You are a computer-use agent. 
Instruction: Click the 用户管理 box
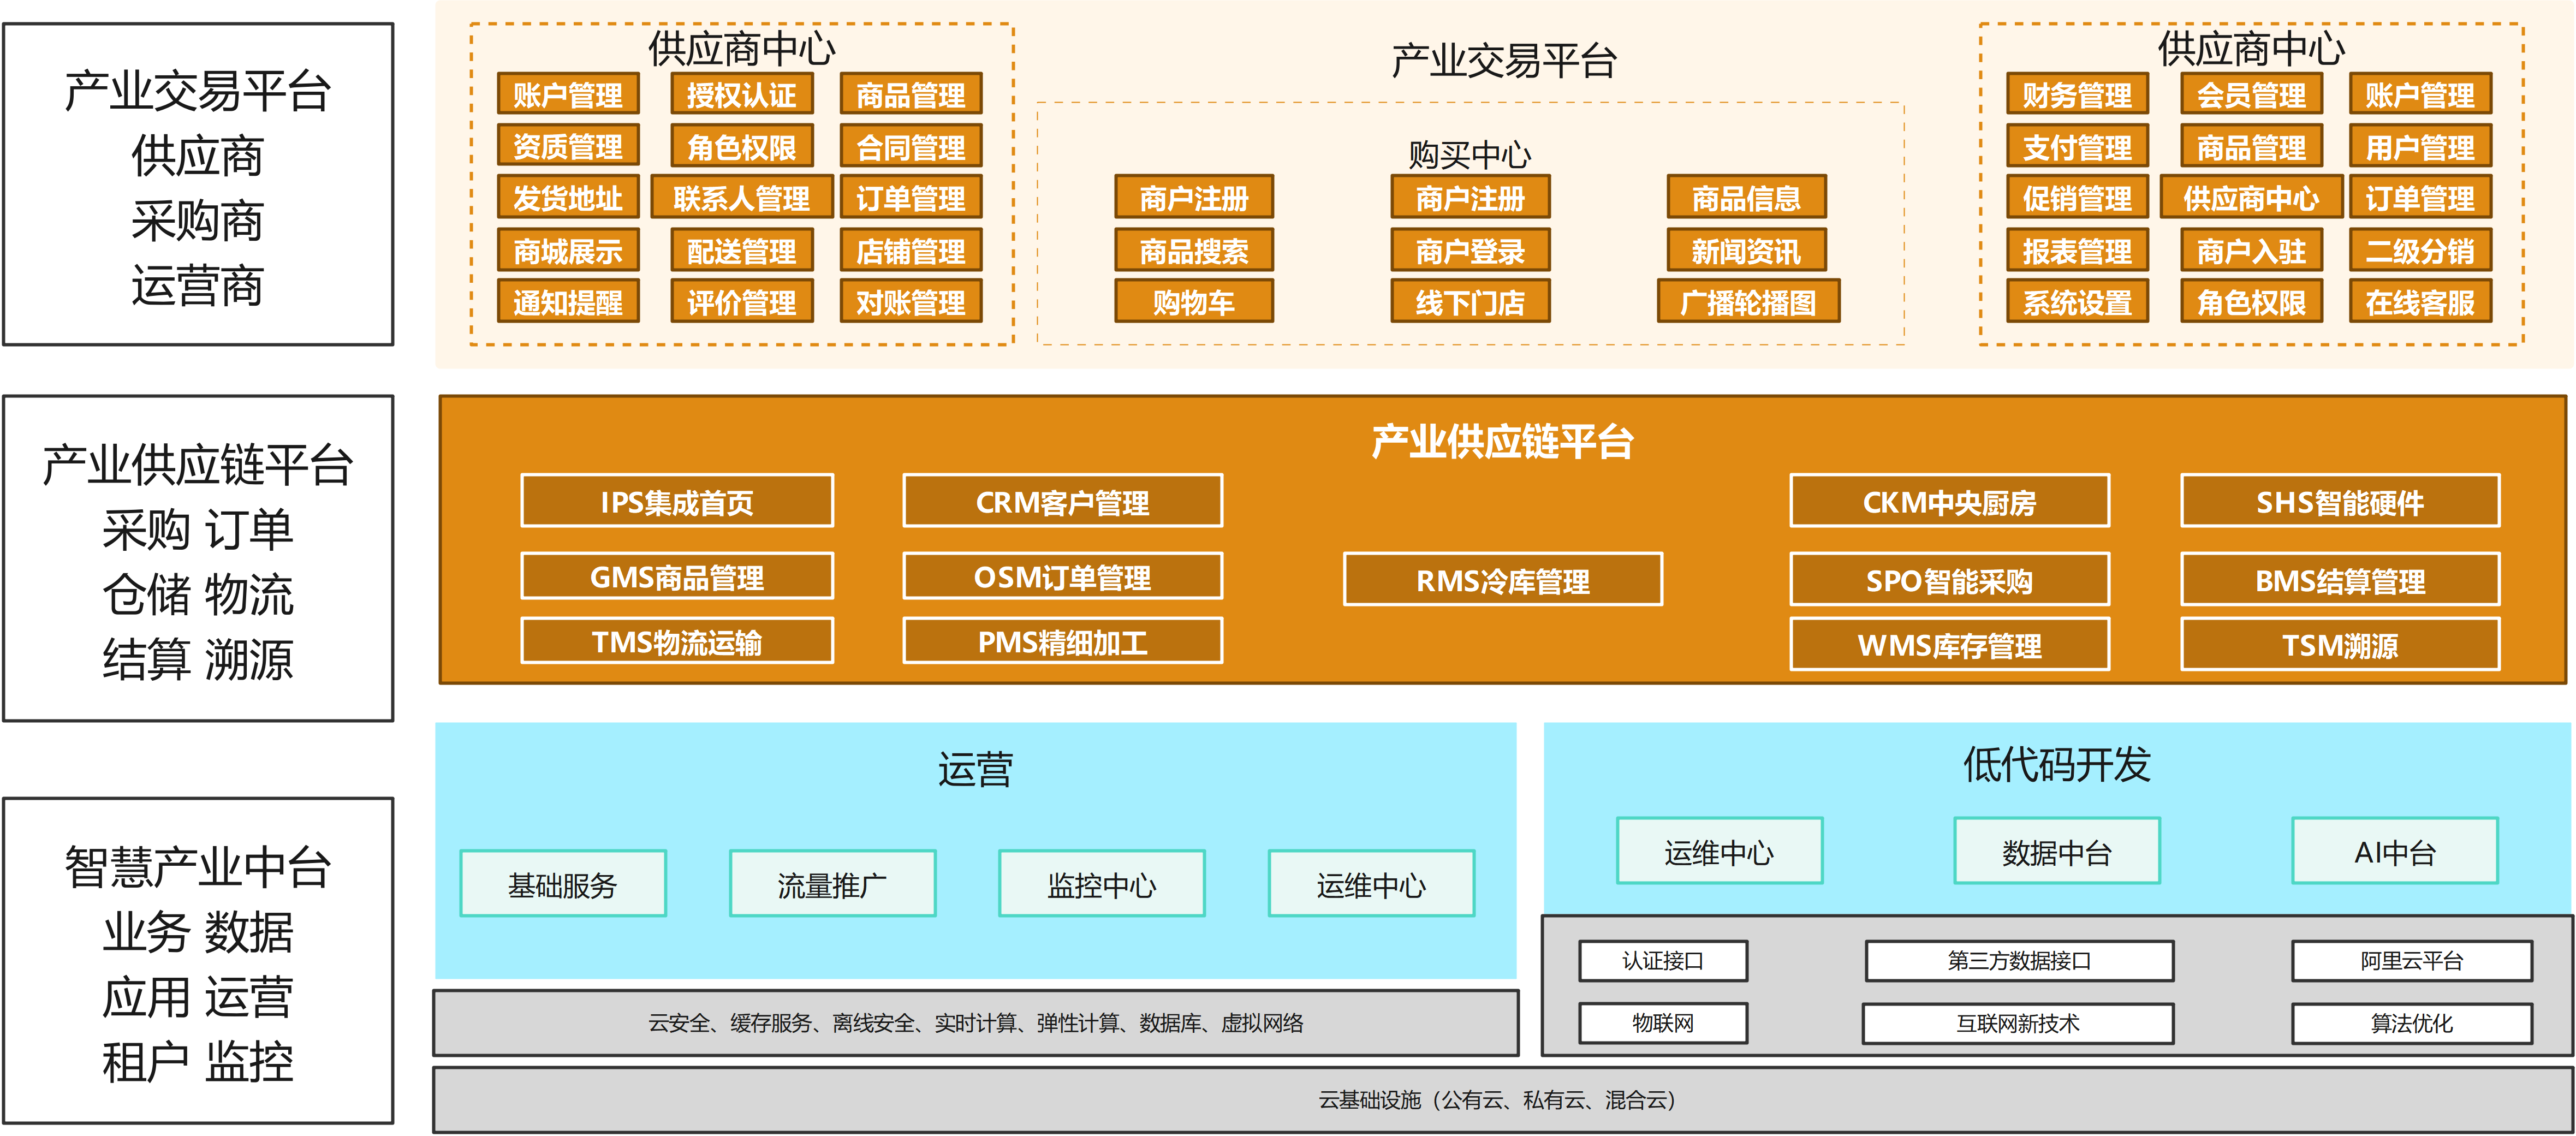coord(2420,146)
